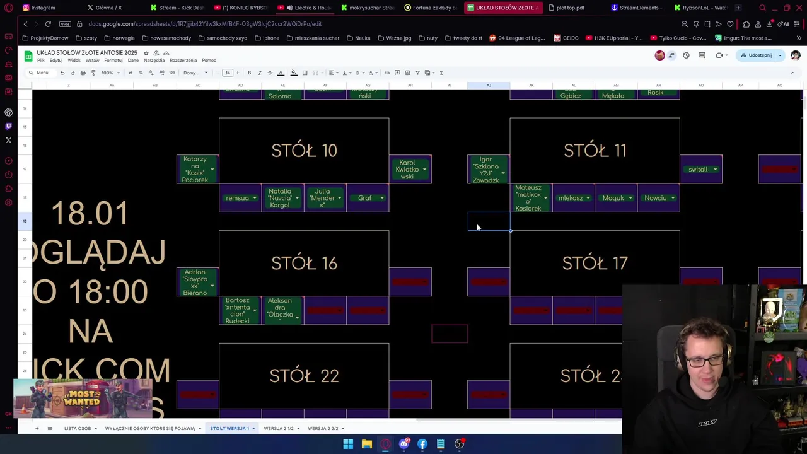Expand dropdown arrow in Graf cell
The height and width of the screenshot is (454, 807).
381,198
